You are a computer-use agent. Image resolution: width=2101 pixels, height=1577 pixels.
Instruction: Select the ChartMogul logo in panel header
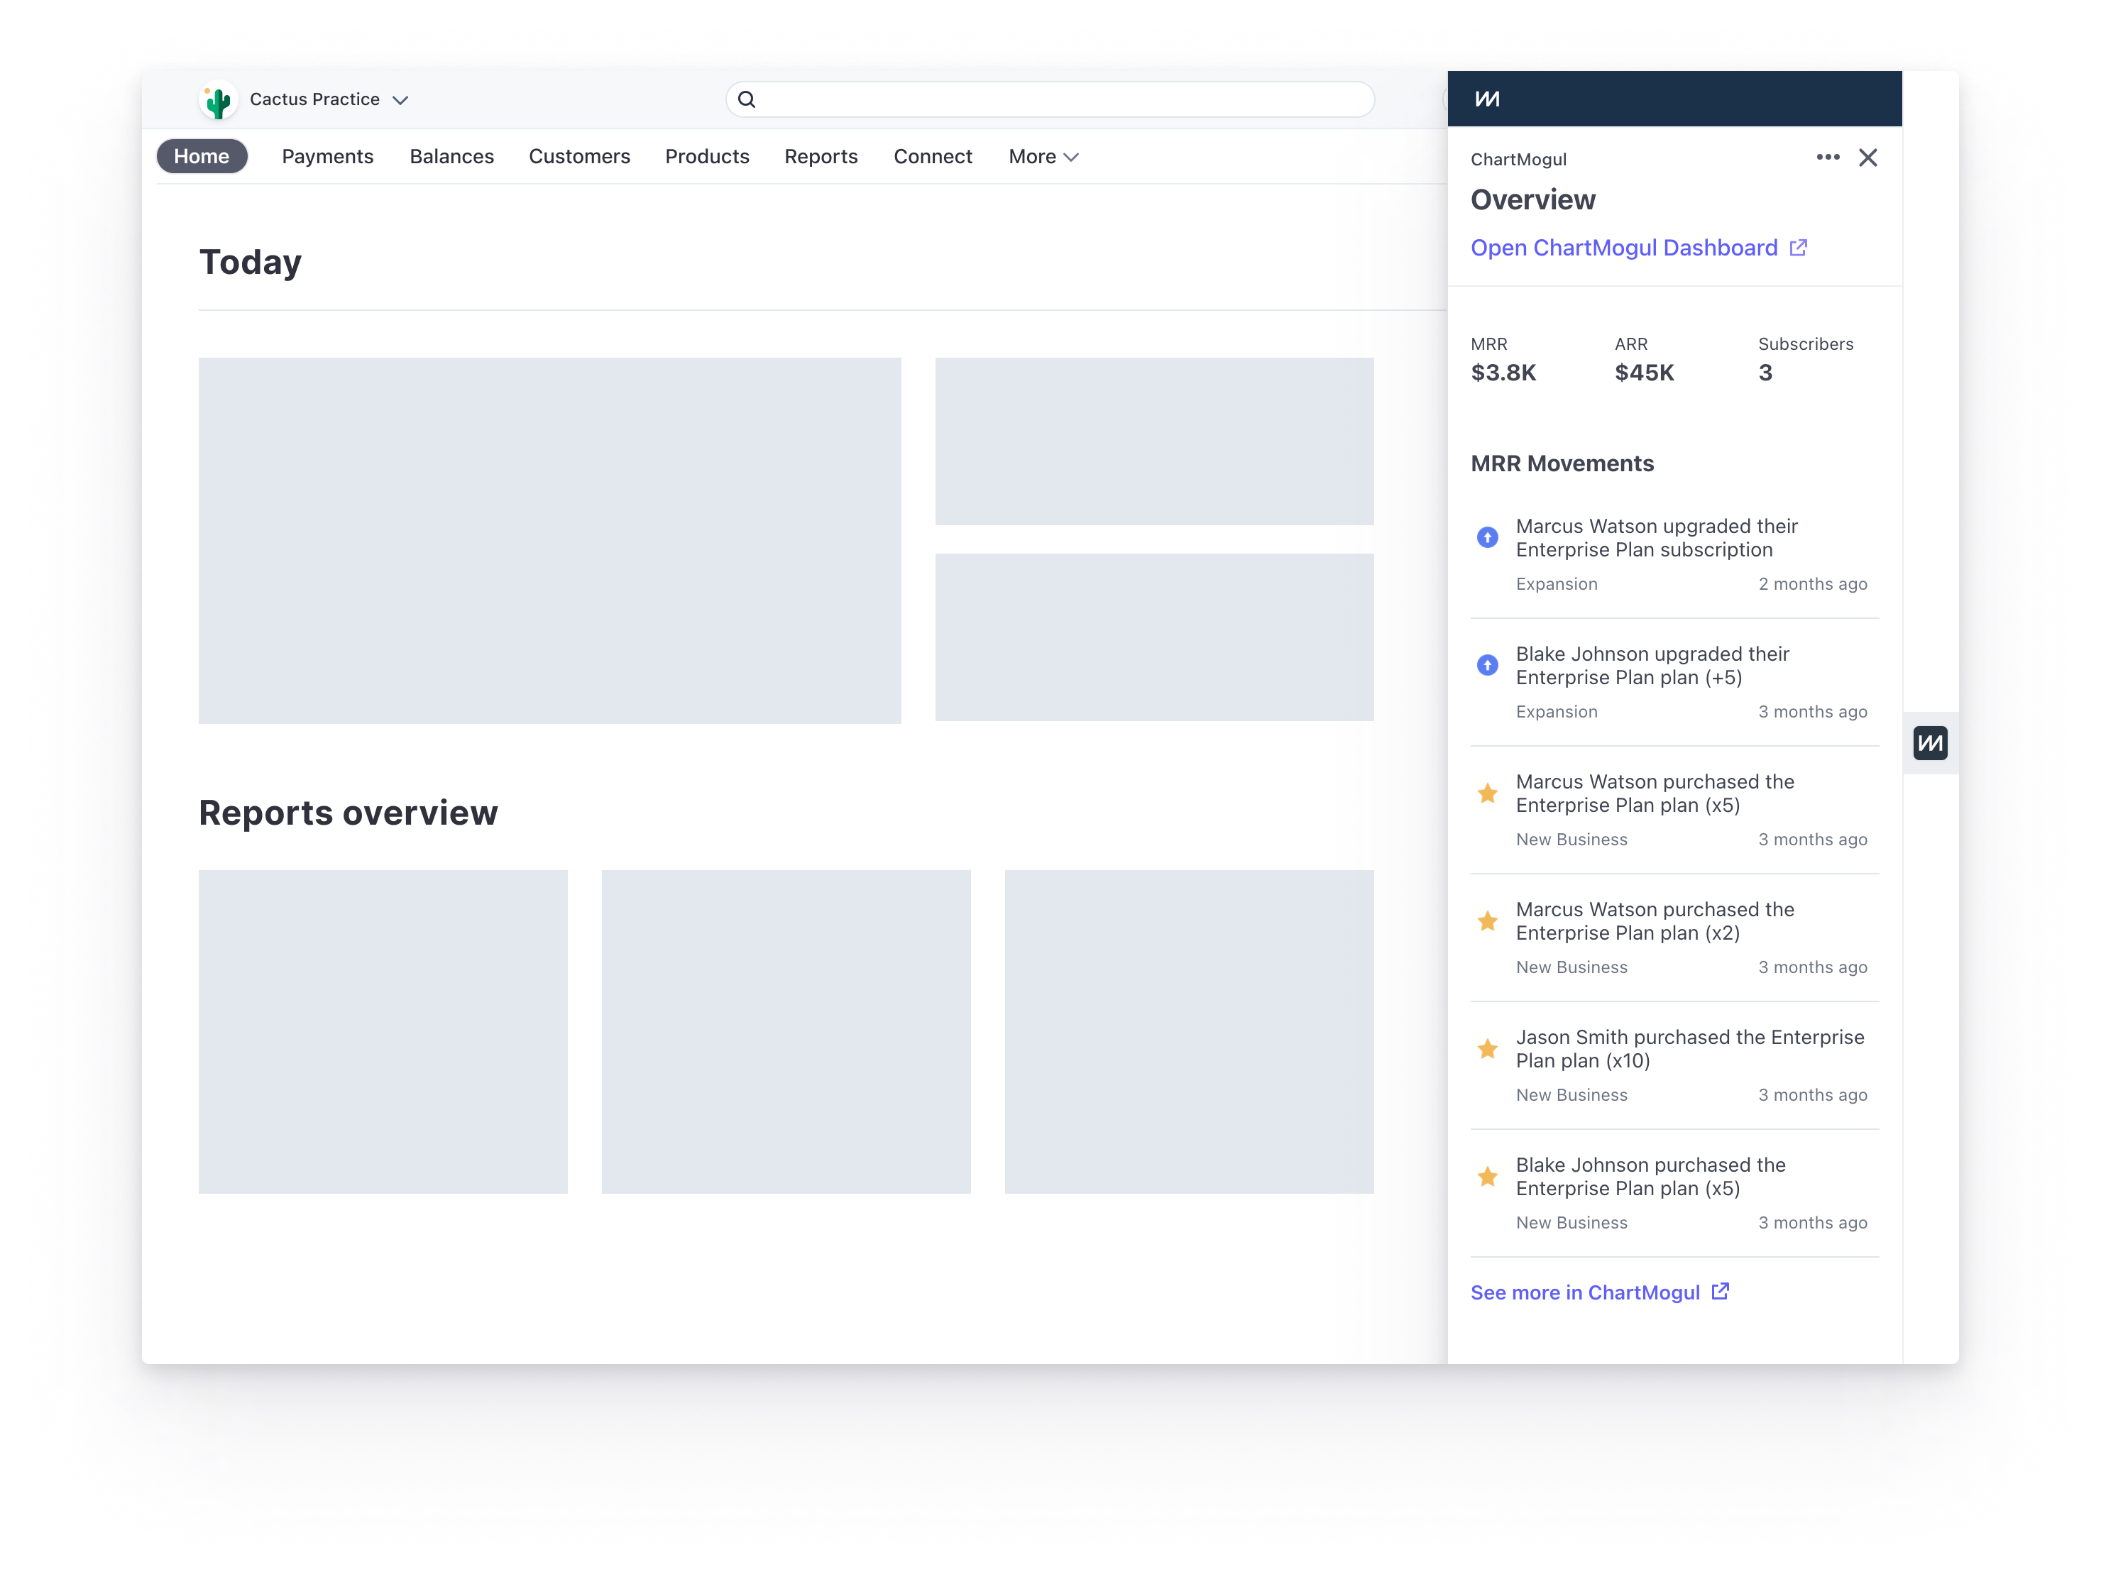[1486, 98]
